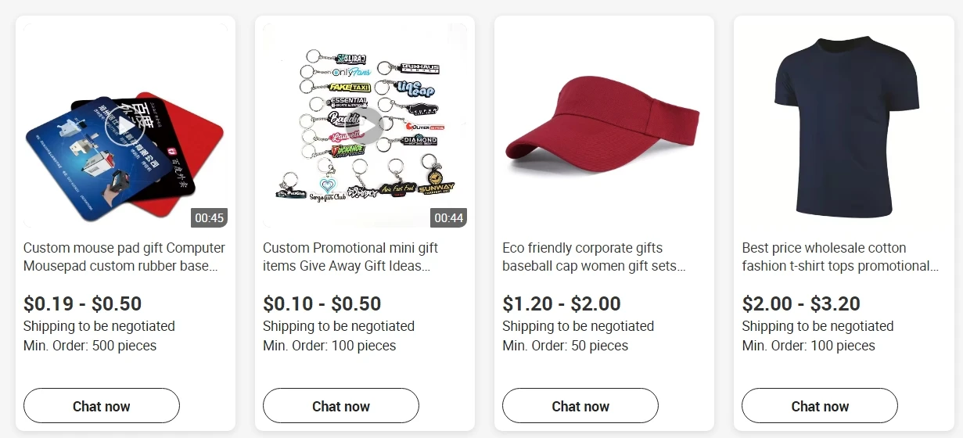Image resolution: width=963 pixels, height=438 pixels.
Task: Click the $0.19 - $0.50 price
Action: click(82, 303)
